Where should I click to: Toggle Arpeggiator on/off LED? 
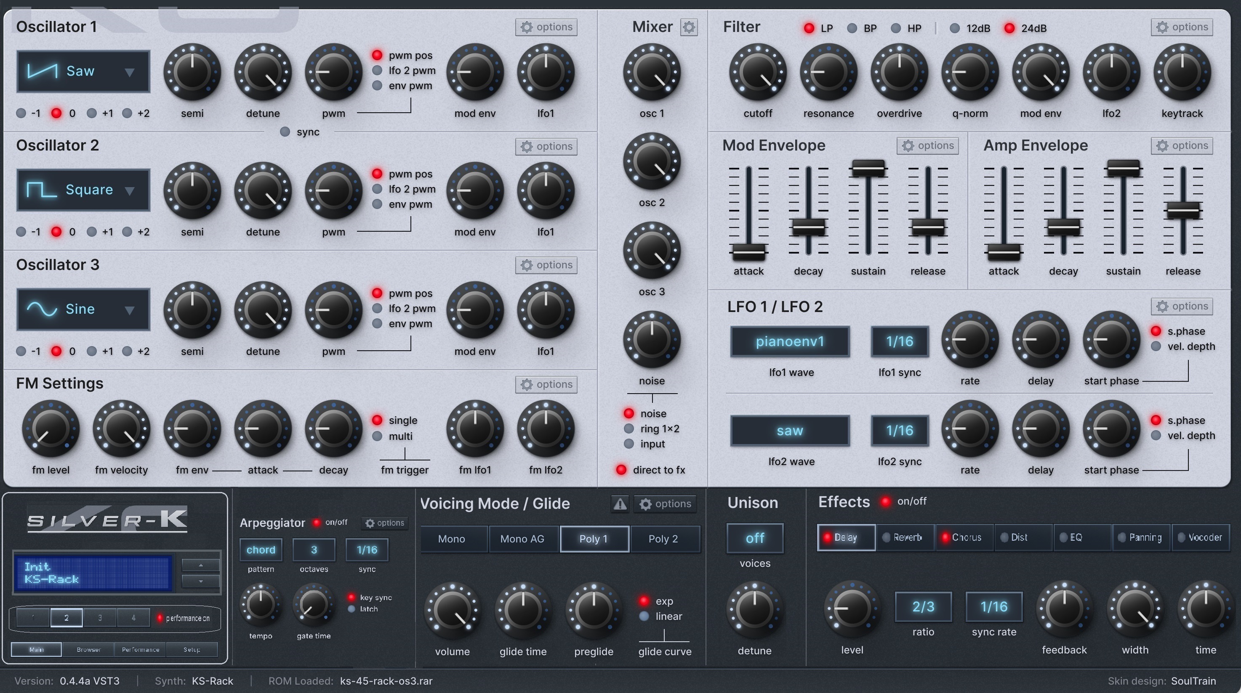point(317,523)
